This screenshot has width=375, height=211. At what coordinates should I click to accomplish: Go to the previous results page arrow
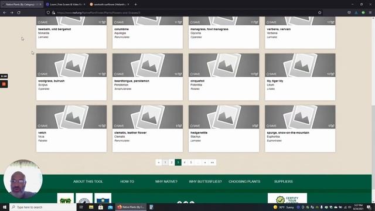coord(159,162)
